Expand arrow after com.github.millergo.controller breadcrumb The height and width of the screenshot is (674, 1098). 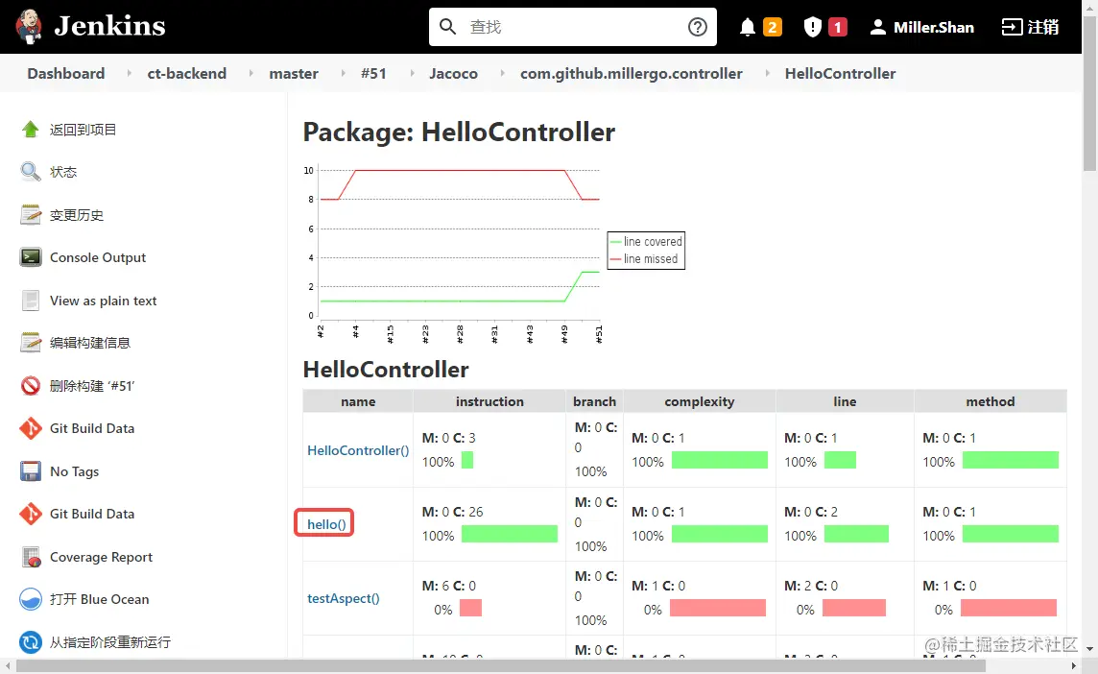pyautogui.click(x=767, y=73)
